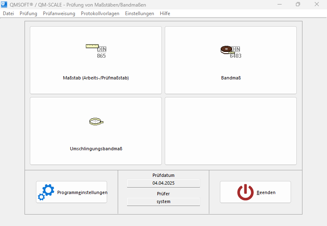Image resolution: width=327 pixels, height=226 pixels.
Task: Open the Prüfanweisung menu
Action: coord(59,14)
